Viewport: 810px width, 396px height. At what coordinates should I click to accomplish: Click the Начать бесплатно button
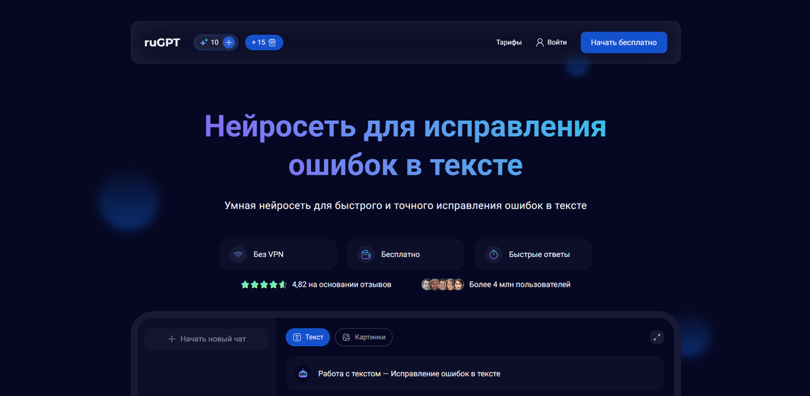coord(624,43)
